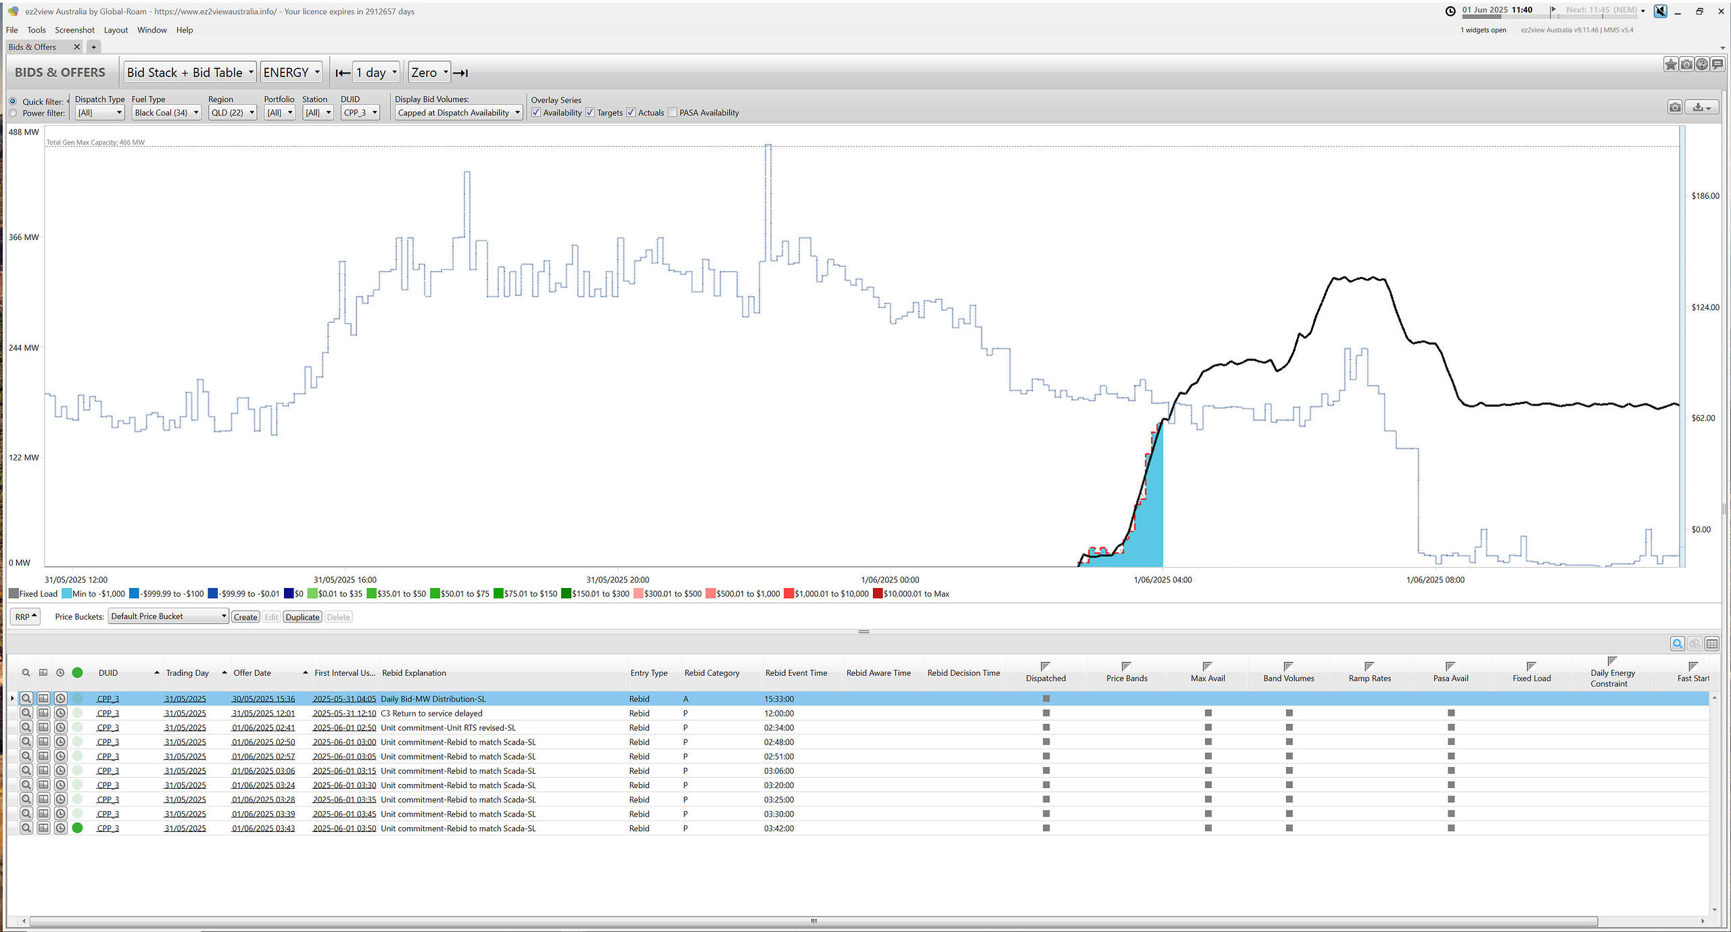The image size is (1731, 932).
Task: Click the star favourites icon in widget header
Action: (1671, 64)
